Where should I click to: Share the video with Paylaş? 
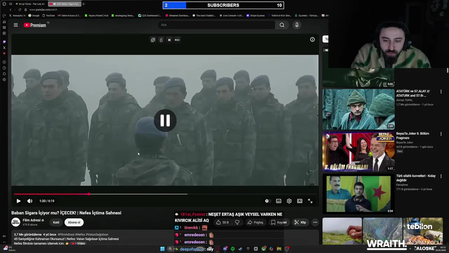(x=255, y=222)
